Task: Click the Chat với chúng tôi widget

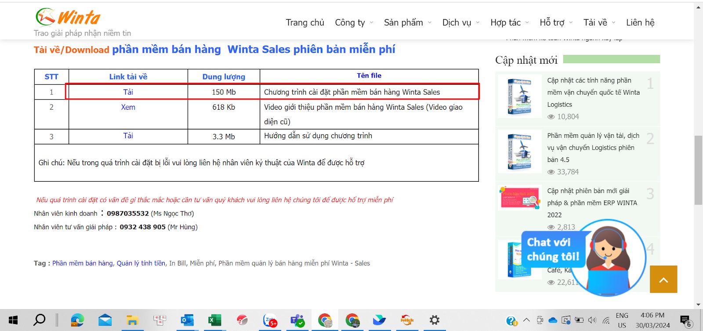Action: (584, 257)
